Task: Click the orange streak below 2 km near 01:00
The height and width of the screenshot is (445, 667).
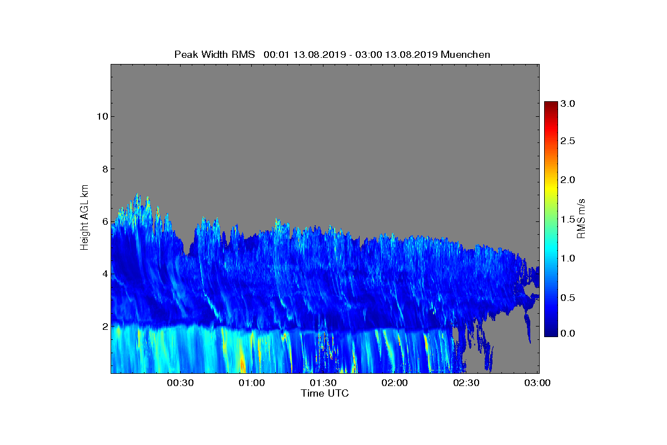Action: 242,363
